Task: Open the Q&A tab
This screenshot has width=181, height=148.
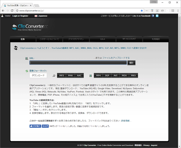Action: (x=102, y=39)
